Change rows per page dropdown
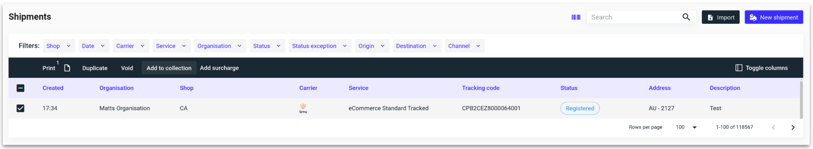This screenshot has width=813, height=149. 686,127
